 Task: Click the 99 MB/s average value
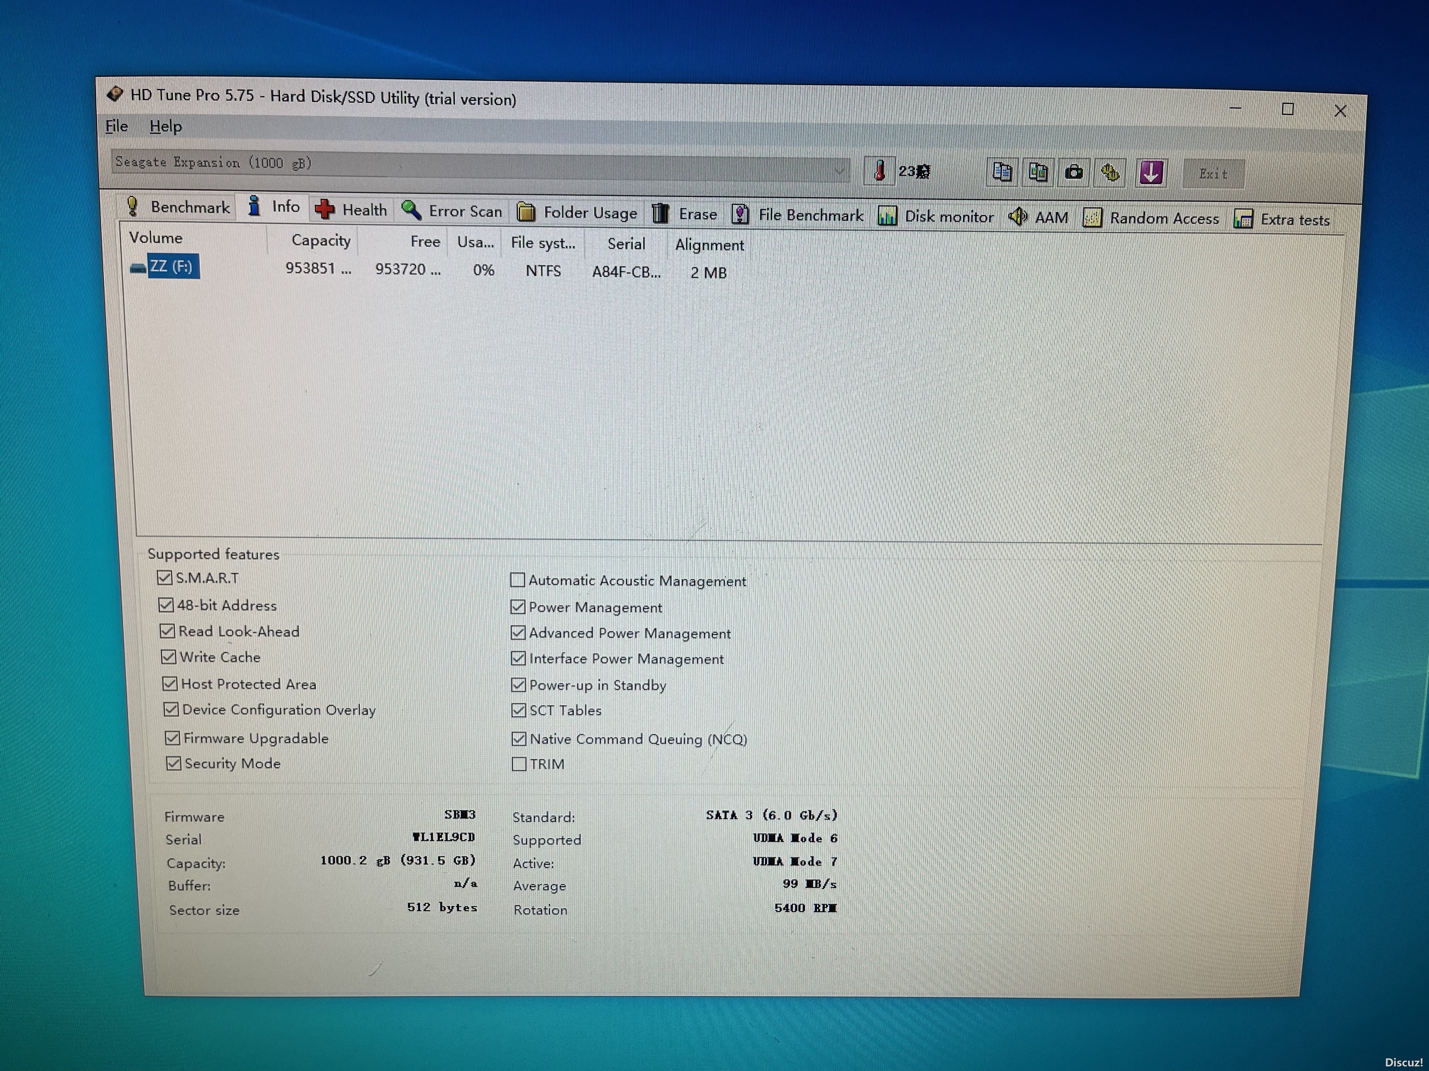pyautogui.click(x=809, y=884)
